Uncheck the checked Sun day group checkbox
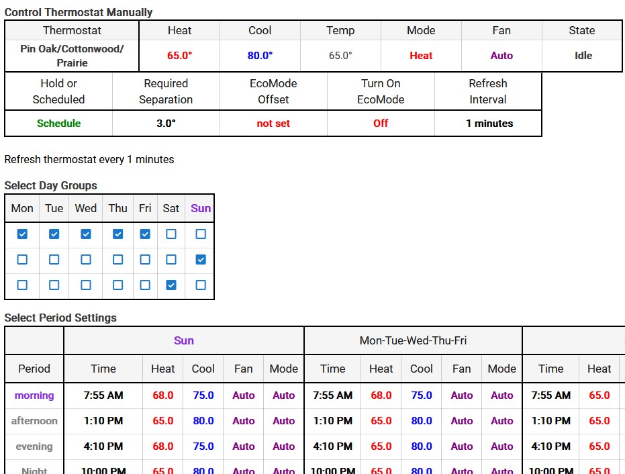Screen dimensions: 625x474 pos(201,260)
